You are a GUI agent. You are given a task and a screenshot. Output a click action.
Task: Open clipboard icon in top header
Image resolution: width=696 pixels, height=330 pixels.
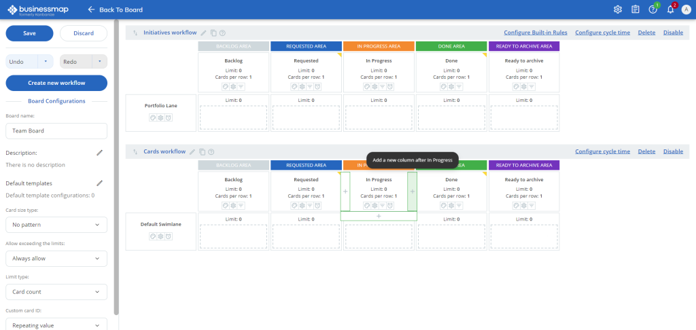[636, 10]
